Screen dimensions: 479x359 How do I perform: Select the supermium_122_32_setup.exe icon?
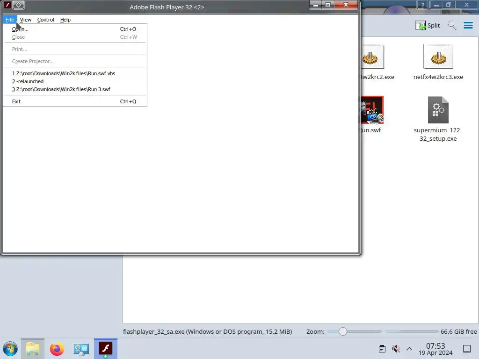tap(438, 110)
